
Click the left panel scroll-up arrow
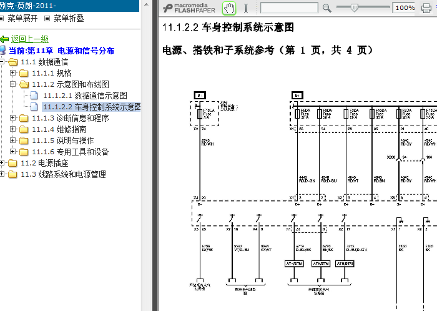click(147, 4)
